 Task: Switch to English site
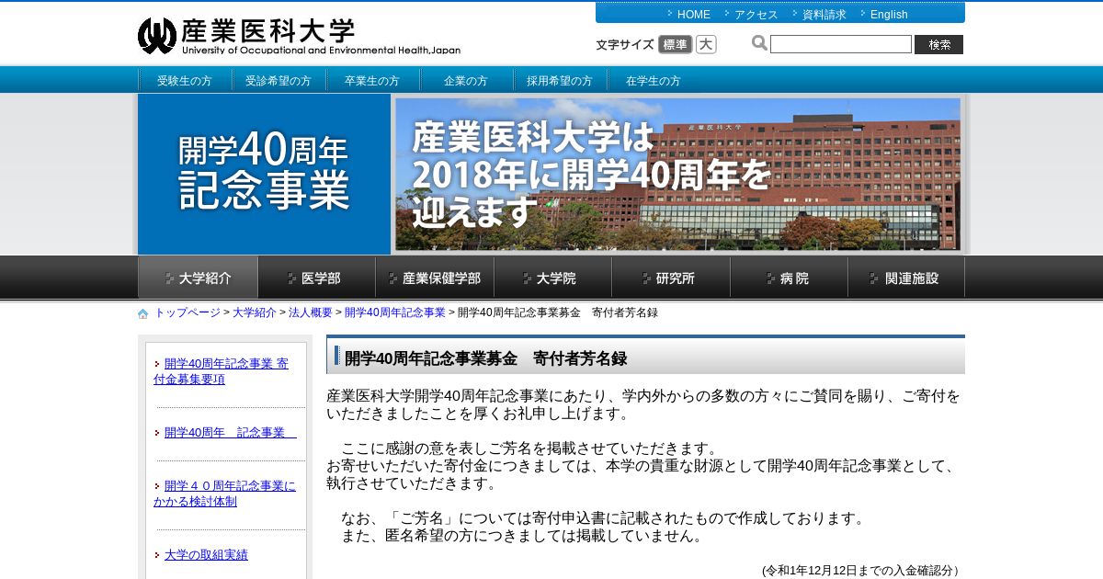(x=889, y=14)
